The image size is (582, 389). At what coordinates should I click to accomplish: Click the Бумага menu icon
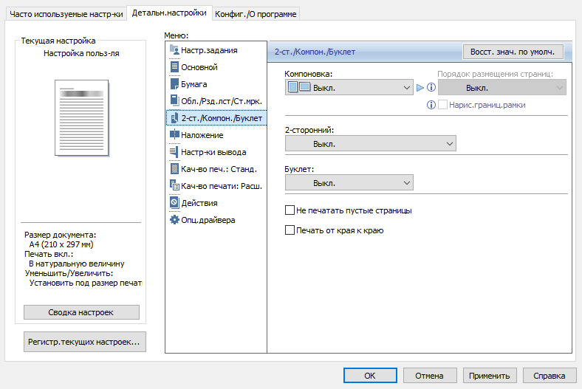coord(174,84)
